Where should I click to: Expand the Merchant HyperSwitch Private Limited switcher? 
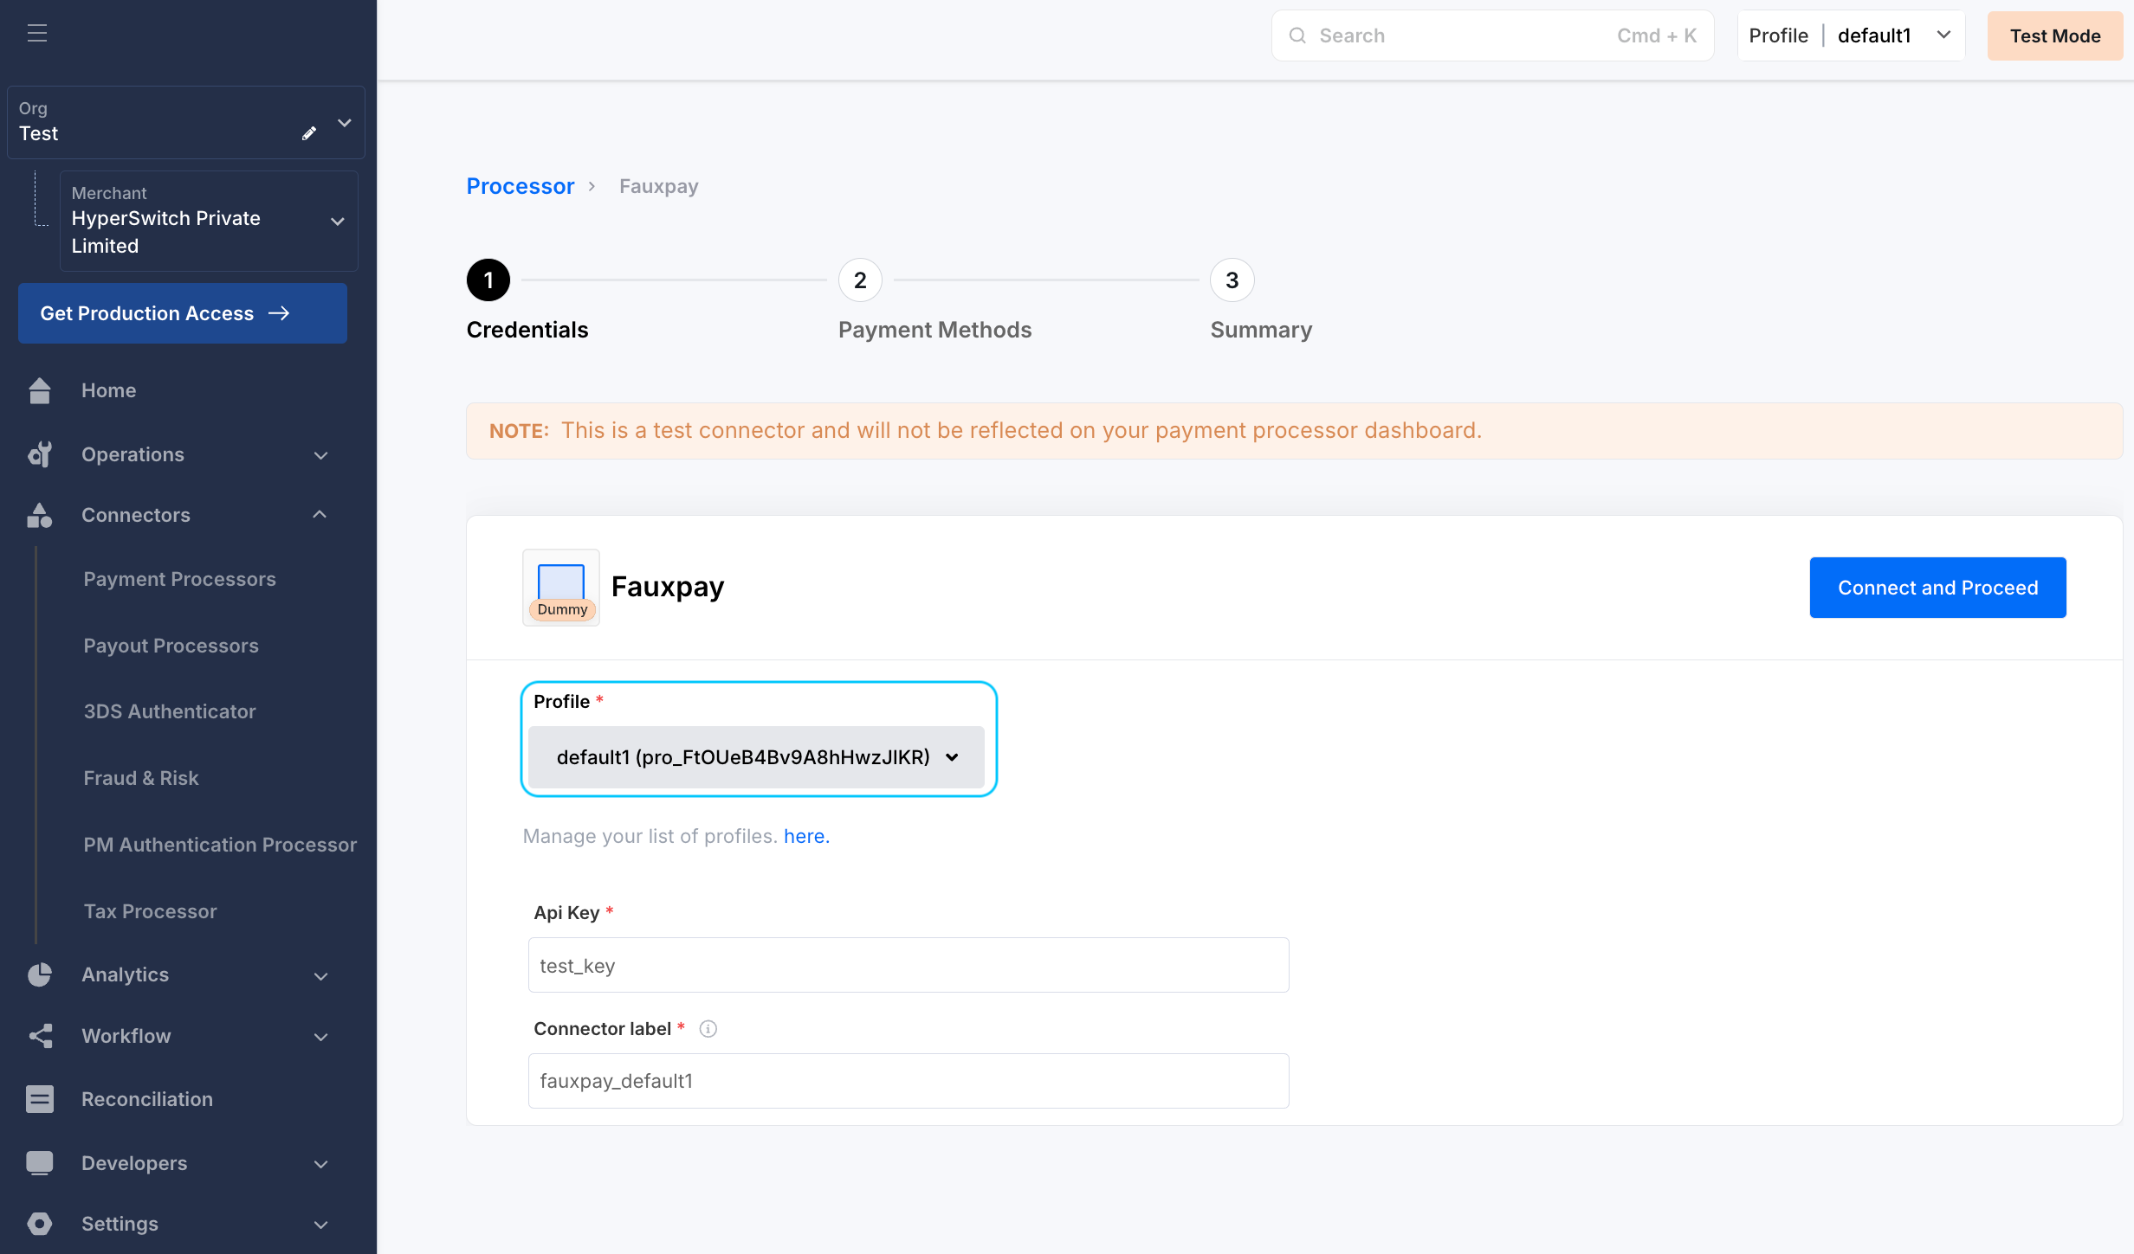208,222
